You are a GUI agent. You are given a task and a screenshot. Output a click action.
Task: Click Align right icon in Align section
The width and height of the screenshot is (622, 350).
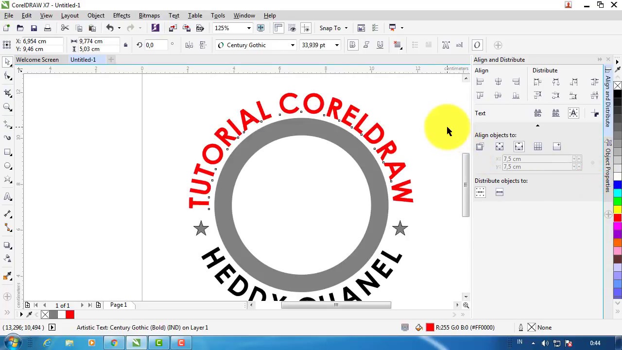tap(516, 82)
